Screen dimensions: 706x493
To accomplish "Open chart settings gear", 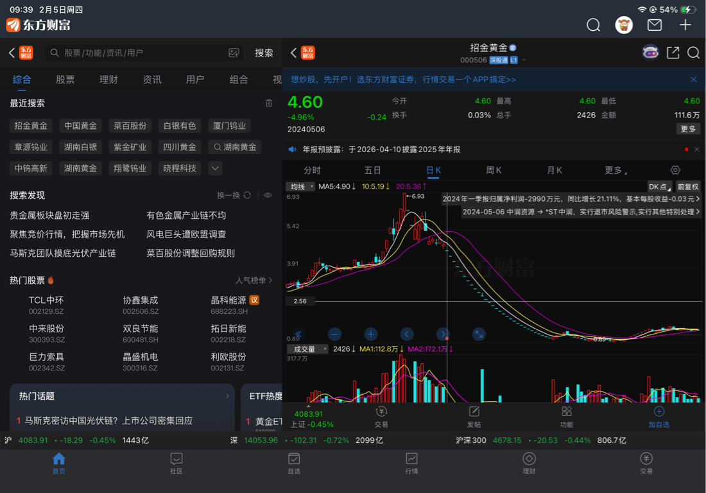I will coord(675,170).
